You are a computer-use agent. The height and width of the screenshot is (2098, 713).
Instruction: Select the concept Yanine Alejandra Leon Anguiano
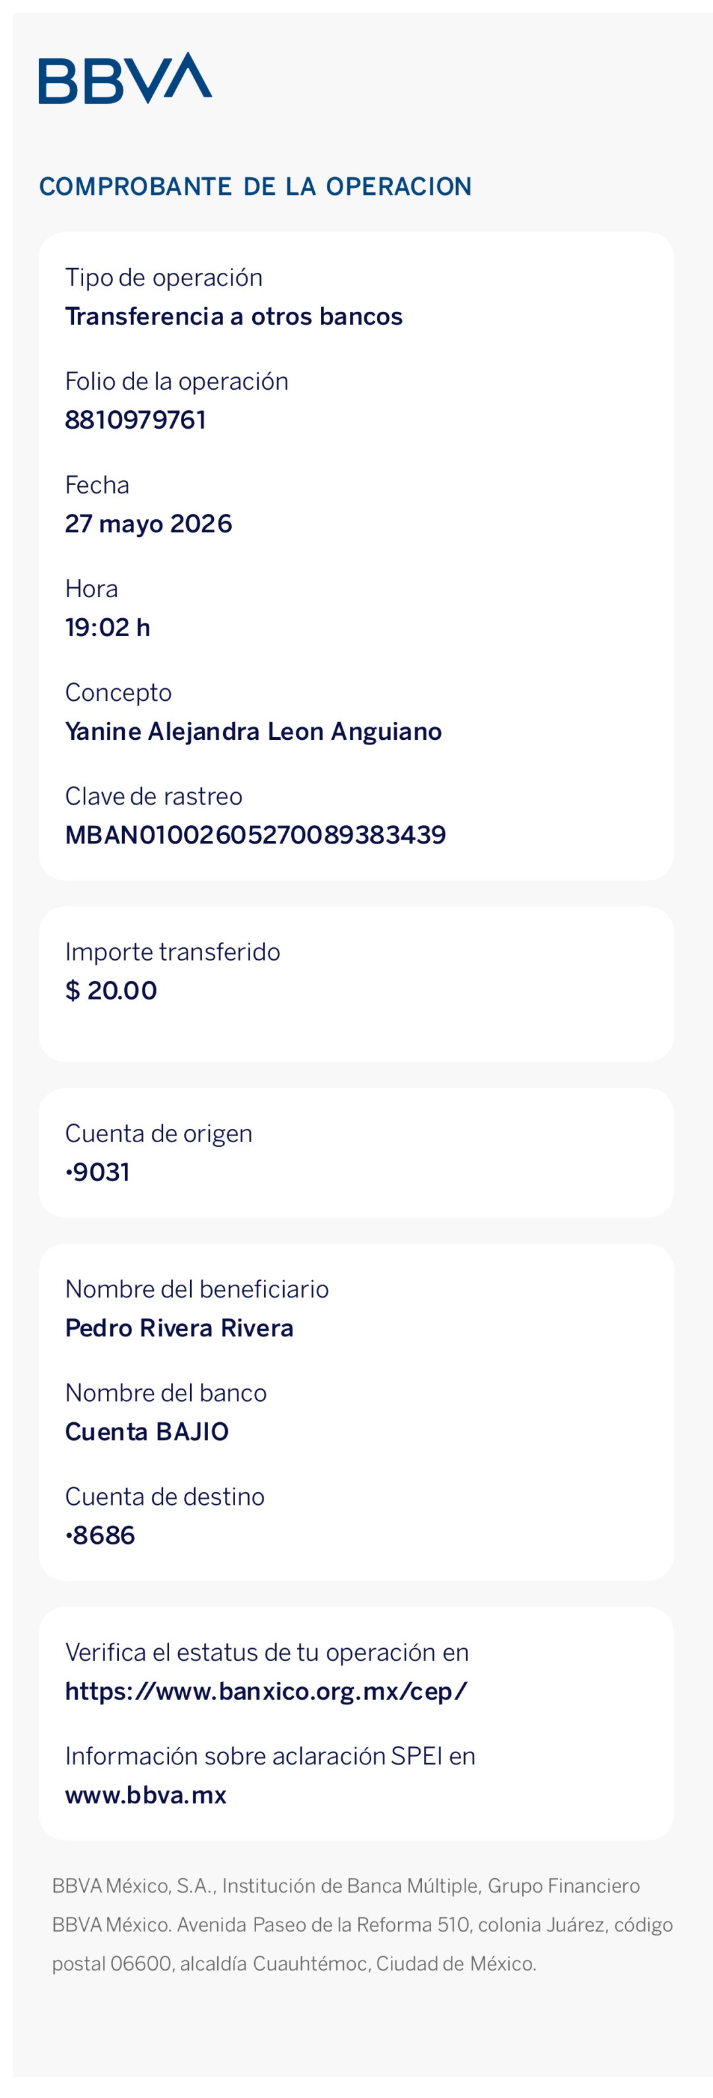point(253,731)
